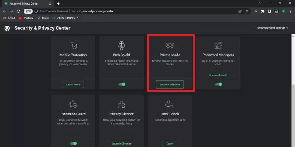Go back with the back arrow

point(5,11)
